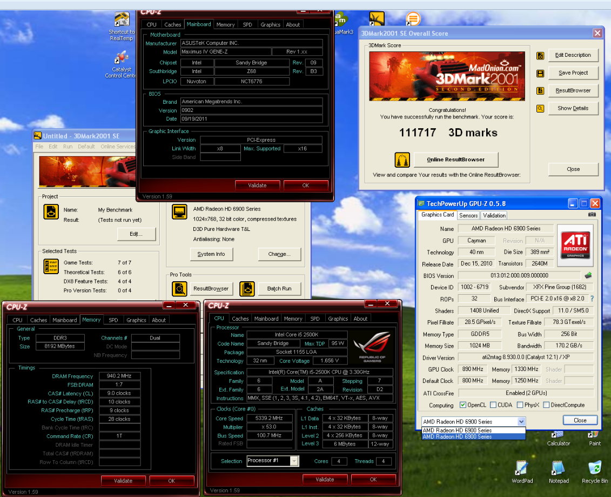611x497 pixels.
Task: Open the Run menu in 3DMark2001 SE
Action: pyautogui.click(x=68, y=147)
